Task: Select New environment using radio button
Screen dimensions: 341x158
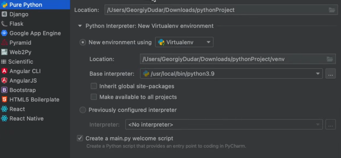Action: (82, 42)
